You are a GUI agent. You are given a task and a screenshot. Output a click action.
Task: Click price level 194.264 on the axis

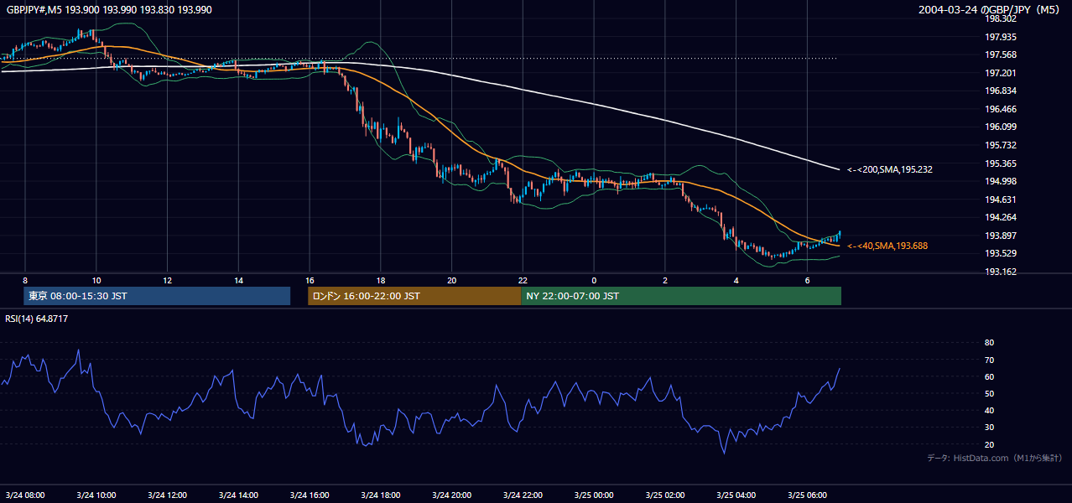1000,217
